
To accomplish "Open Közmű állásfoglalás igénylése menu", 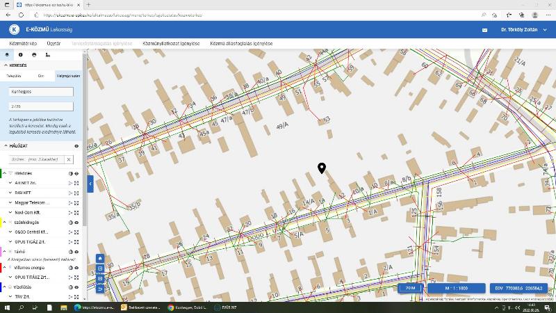I will [241, 43].
